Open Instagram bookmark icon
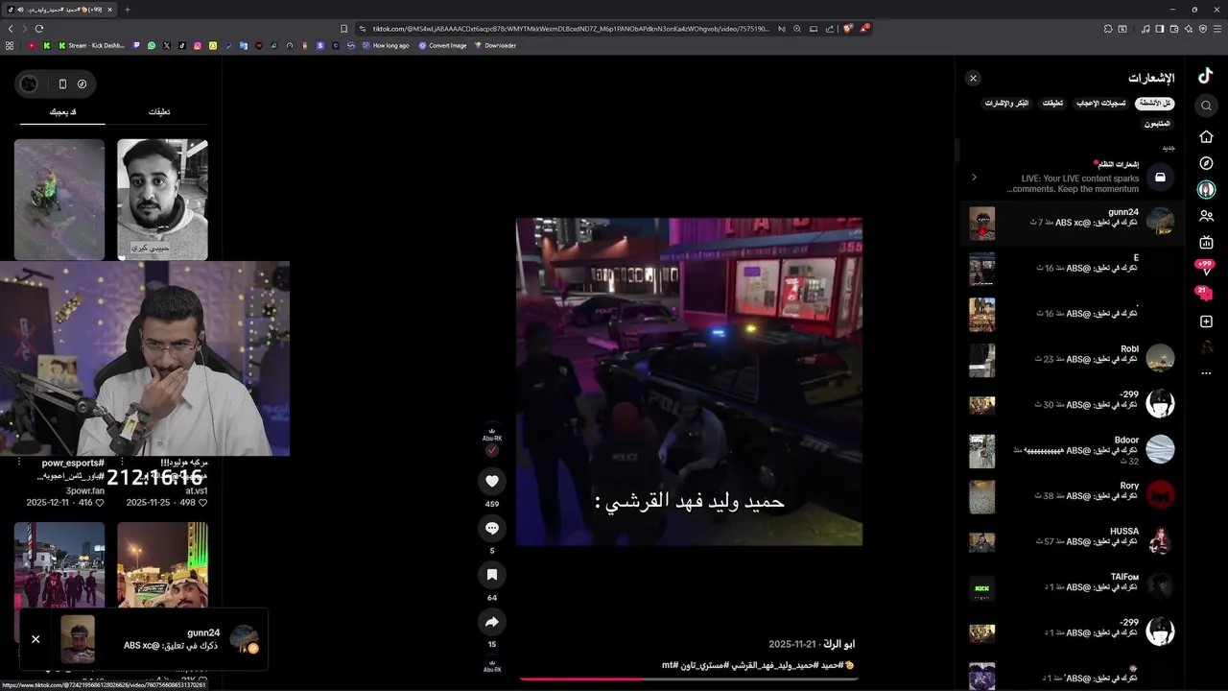The image size is (1228, 691). click(198, 45)
